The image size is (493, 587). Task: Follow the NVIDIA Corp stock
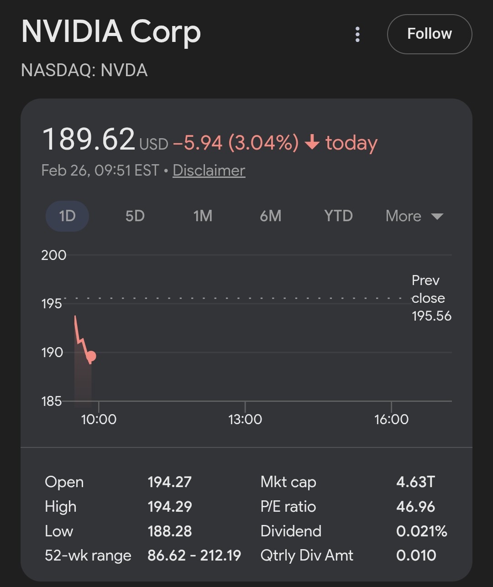pos(429,34)
